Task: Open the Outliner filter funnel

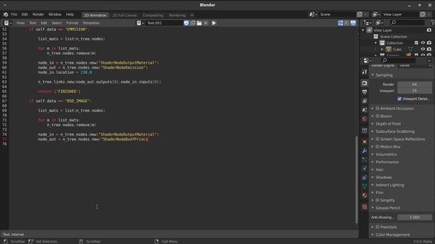Action: click(x=432, y=22)
